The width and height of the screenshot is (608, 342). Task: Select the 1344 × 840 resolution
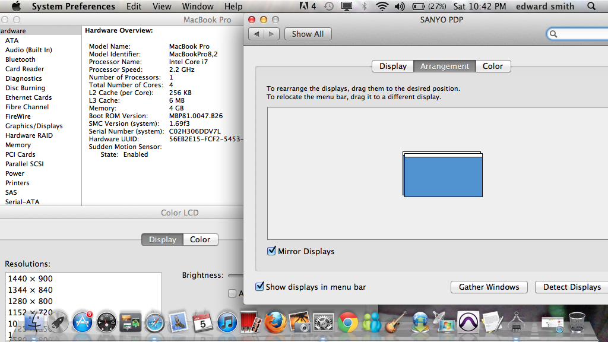click(x=83, y=290)
